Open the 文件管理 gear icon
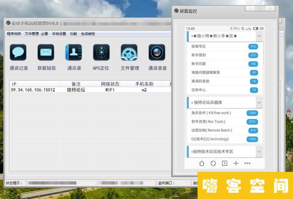293x199 pixels. [129, 52]
